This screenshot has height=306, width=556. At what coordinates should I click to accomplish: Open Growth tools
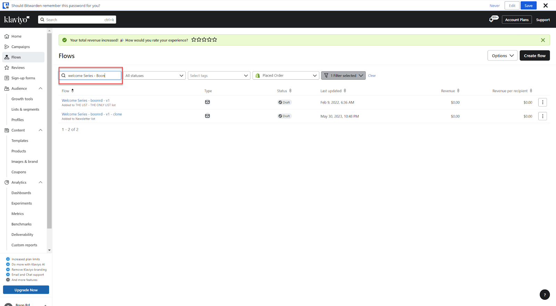22,99
